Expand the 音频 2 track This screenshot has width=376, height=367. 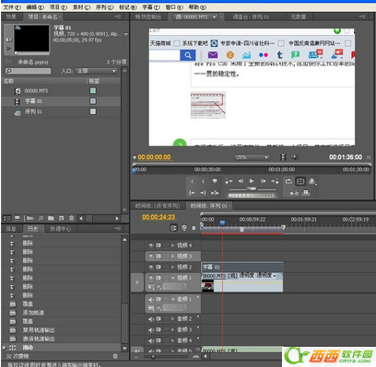pos(172,319)
